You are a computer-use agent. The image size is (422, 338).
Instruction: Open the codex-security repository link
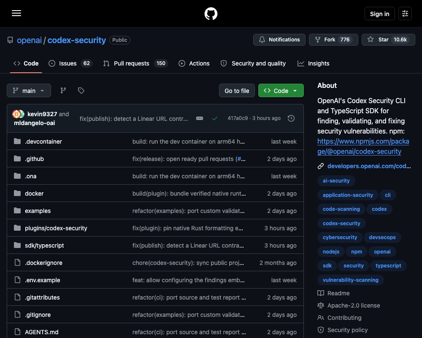(77, 40)
